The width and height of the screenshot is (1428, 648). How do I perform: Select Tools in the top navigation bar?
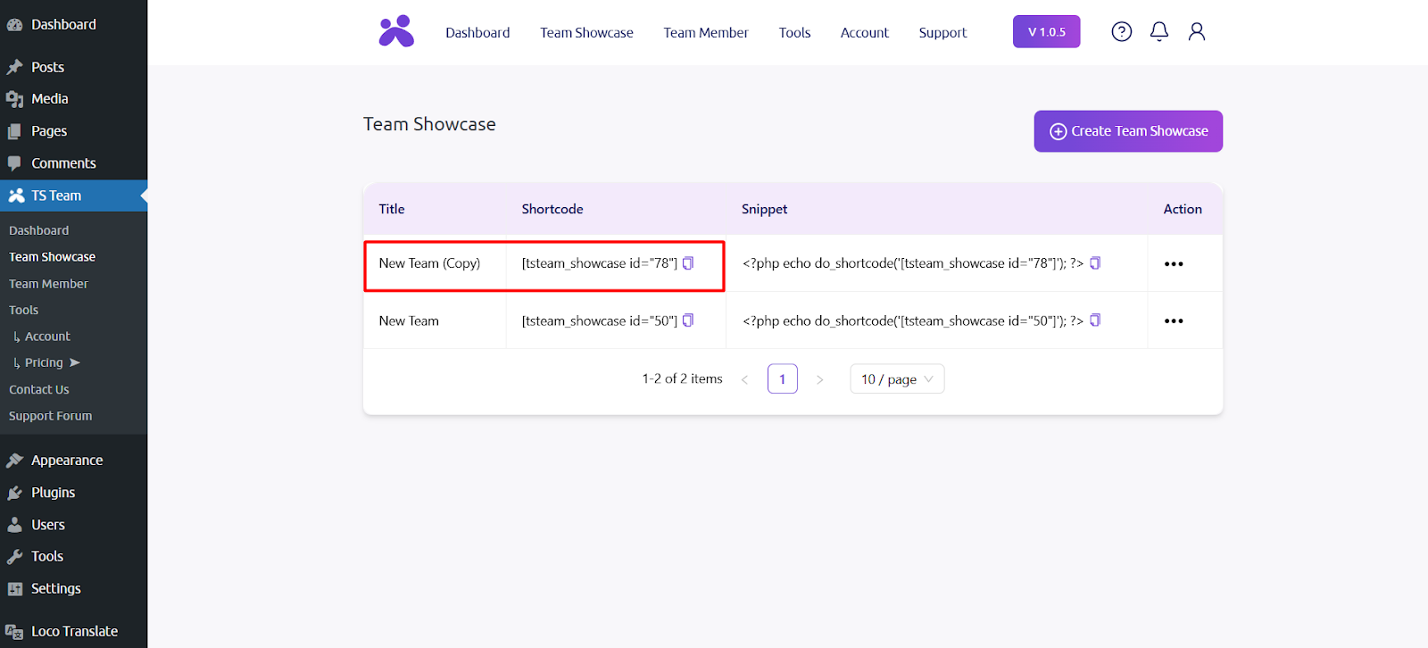tap(794, 33)
